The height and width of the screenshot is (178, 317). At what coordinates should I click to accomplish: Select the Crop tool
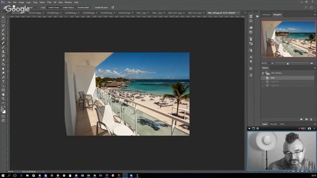coord(3,34)
